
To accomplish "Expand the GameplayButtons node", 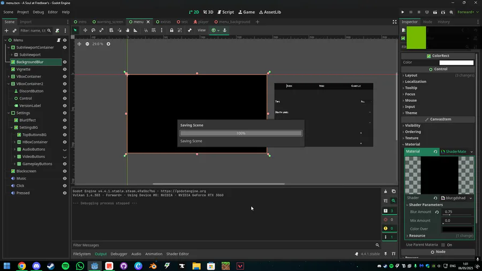I will tap(14, 164).
